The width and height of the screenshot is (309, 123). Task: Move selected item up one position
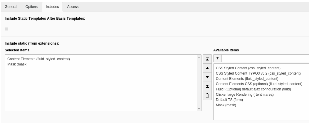click(207, 68)
